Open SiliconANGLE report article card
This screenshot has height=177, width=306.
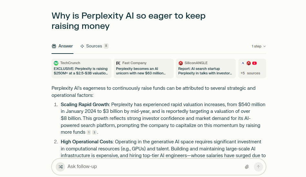point(206,68)
